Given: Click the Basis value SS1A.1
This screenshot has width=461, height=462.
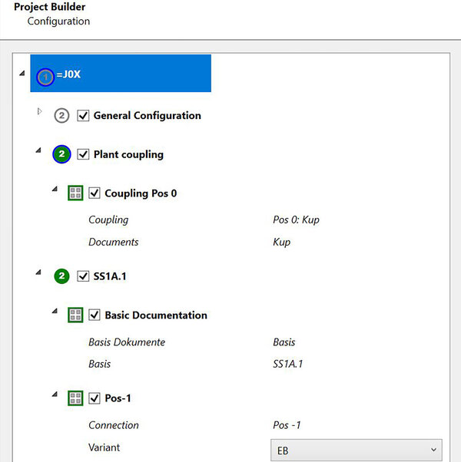Looking at the screenshot, I should click(x=287, y=364).
